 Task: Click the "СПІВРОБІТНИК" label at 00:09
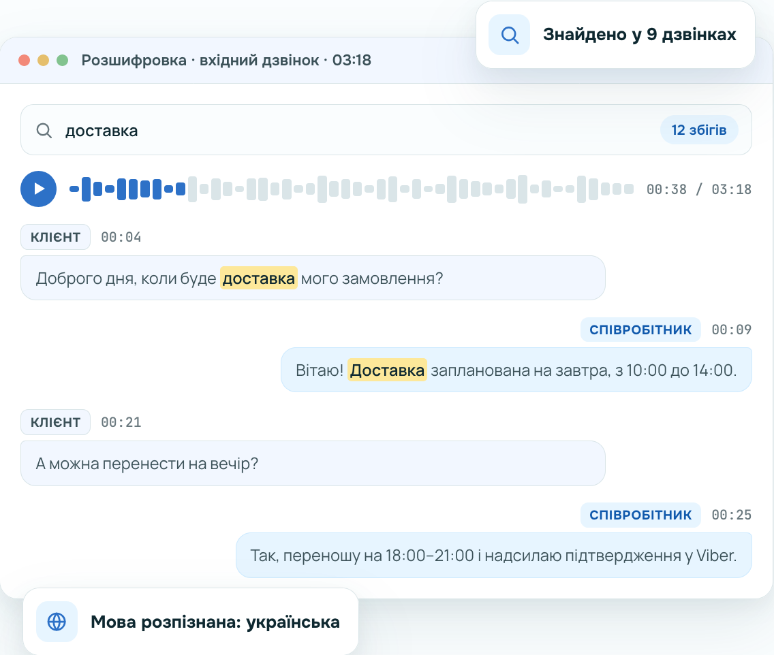tap(640, 330)
